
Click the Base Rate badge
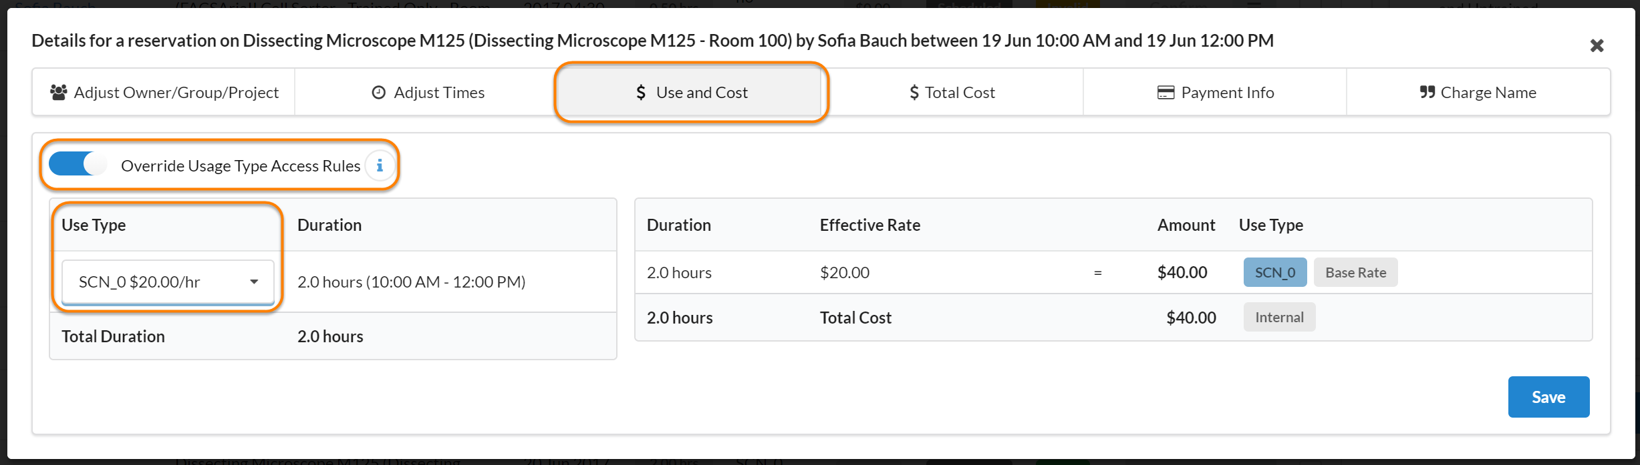pos(1355,273)
